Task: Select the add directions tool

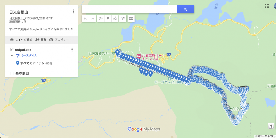Action: tap(123, 19)
